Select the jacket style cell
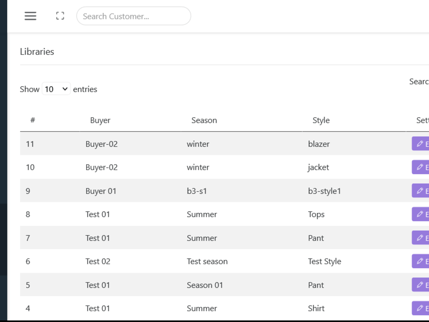 318,167
